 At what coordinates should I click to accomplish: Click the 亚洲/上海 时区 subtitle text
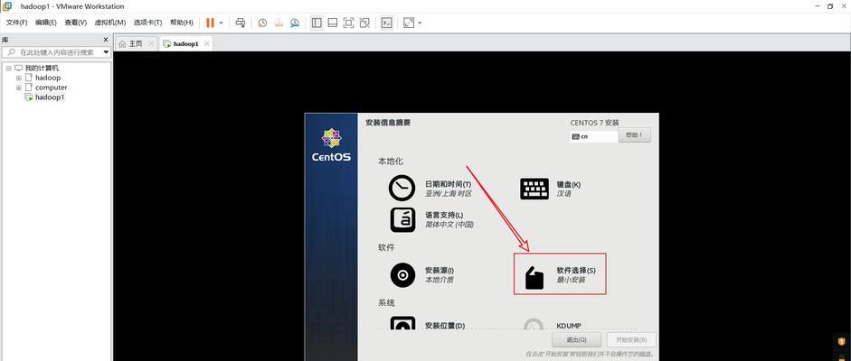pos(449,194)
